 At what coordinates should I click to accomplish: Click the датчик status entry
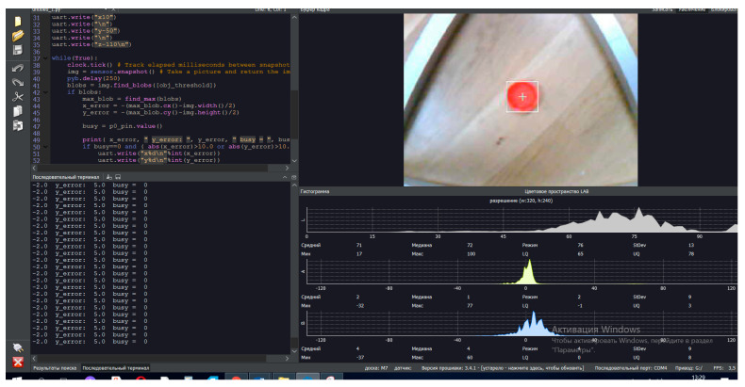pos(403,368)
